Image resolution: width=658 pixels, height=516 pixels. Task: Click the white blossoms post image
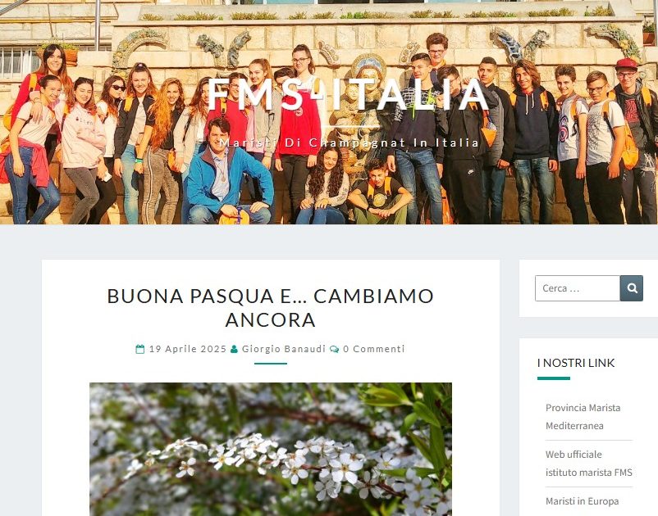(271, 449)
